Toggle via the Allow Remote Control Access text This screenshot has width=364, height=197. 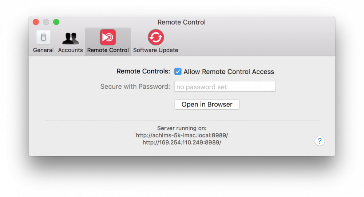(229, 72)
